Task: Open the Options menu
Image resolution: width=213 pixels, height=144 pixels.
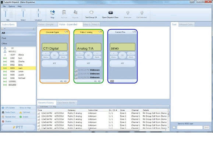Action: coord(11,6)
